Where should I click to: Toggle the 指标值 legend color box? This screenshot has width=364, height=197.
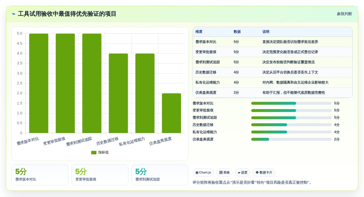click(x=94, y=153)
